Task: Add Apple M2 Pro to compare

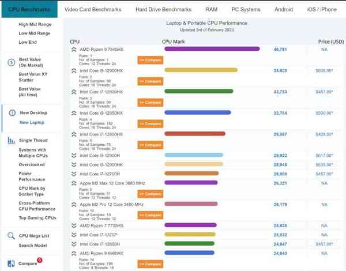Action: click(149, 215)
